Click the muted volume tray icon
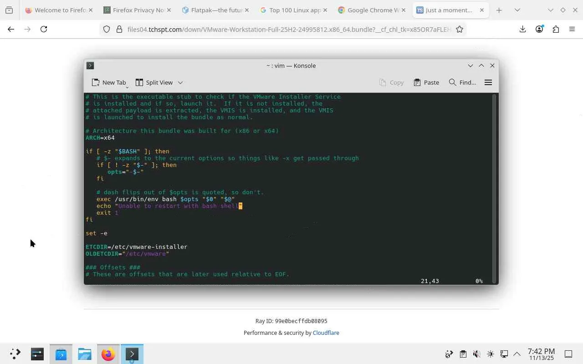This screenshot has height=364, width=583. pos(476,354)
